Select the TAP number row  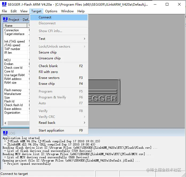point(16,49)
